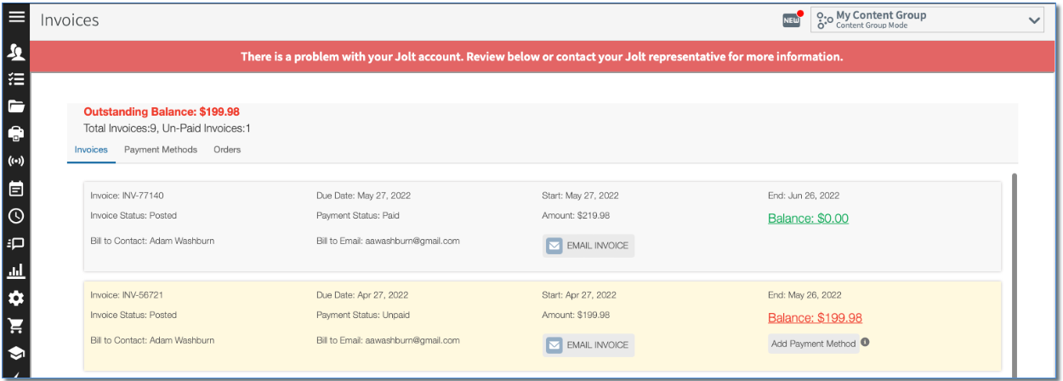Open the sensors broadcast sidebar icon
Screen dimensions: 1063x381
click(x=16, y=161)
